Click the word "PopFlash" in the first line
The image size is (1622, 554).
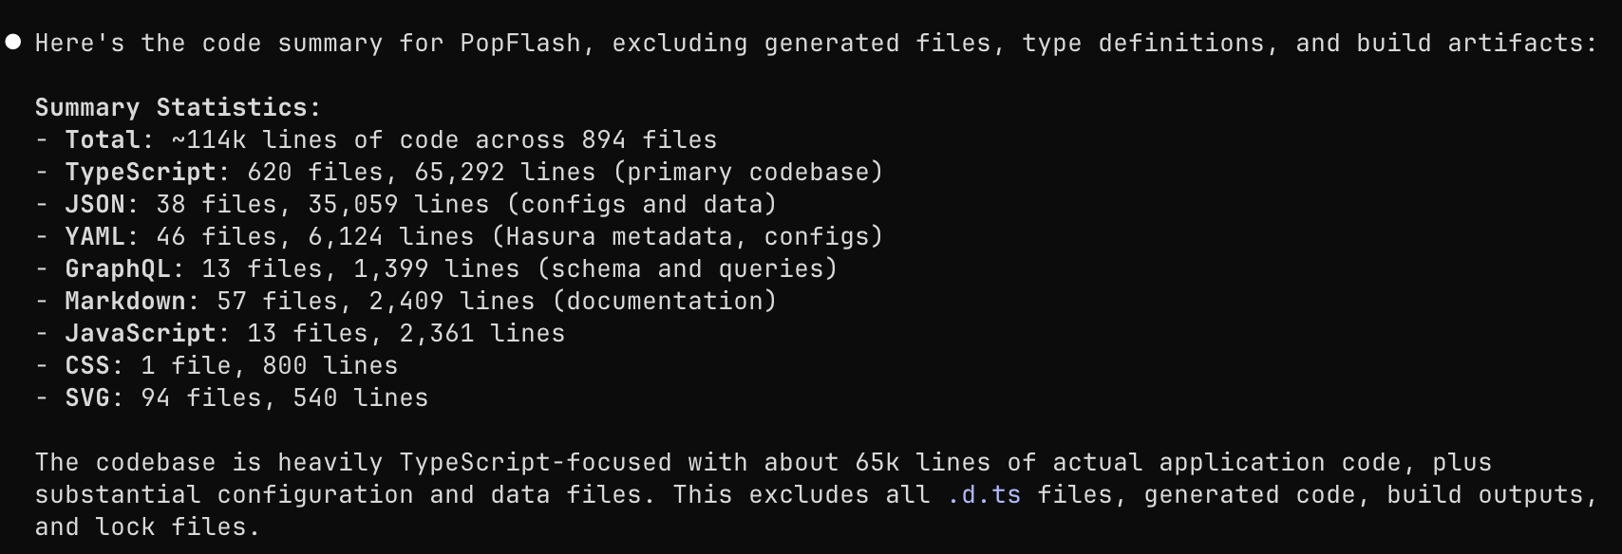(x=520, y=44)
